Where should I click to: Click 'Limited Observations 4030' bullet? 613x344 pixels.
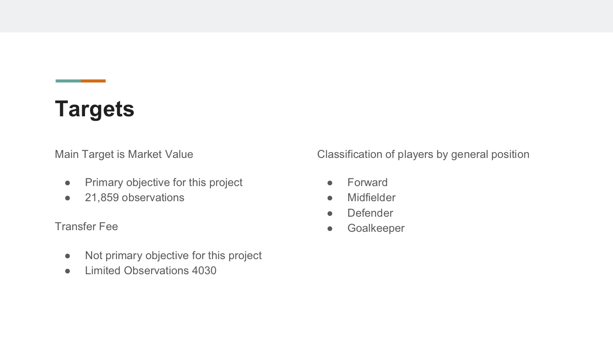150,271
